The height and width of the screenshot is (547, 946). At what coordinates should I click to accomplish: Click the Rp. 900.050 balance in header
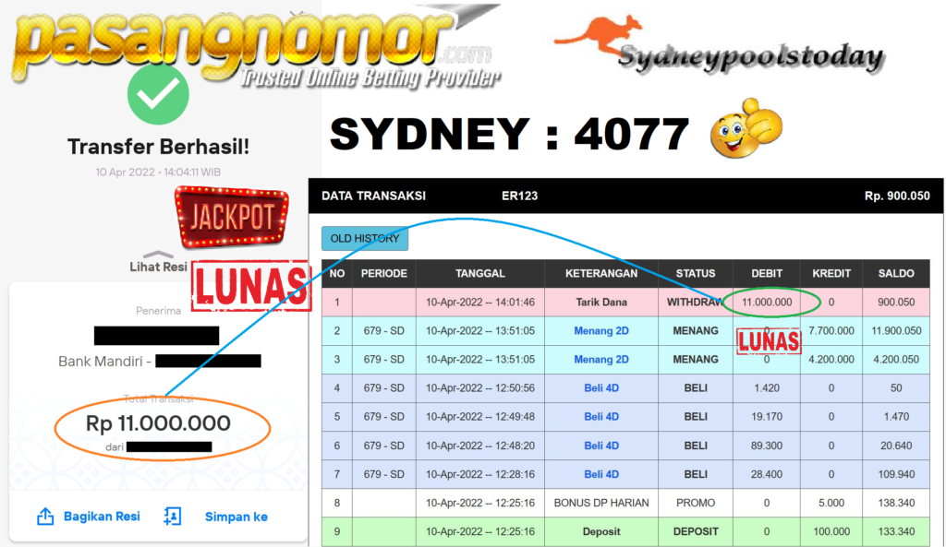click(897, 196)
